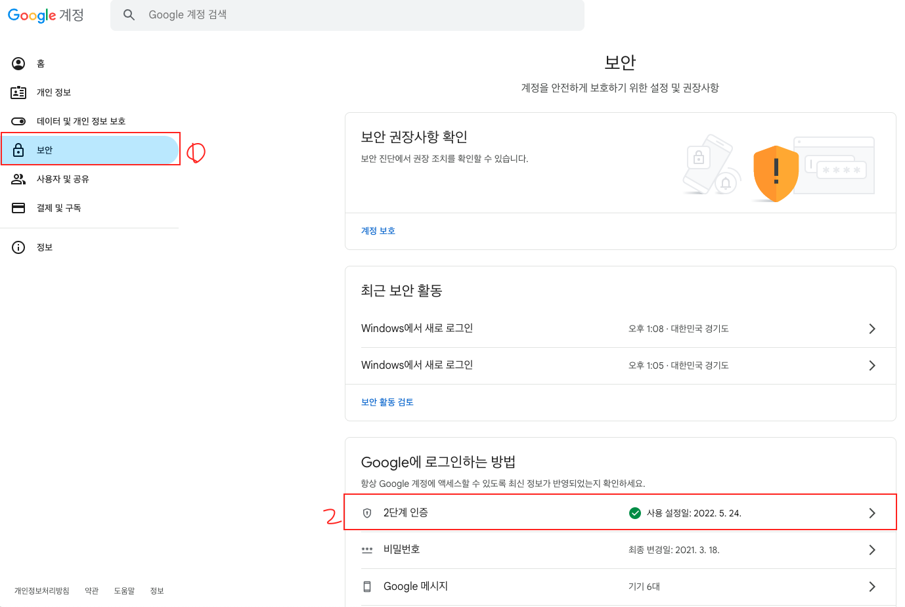This screenshot has height=607, width=905.
Task: Click the 보안 권장사항 확인 heading
Action: pos(414,136)
